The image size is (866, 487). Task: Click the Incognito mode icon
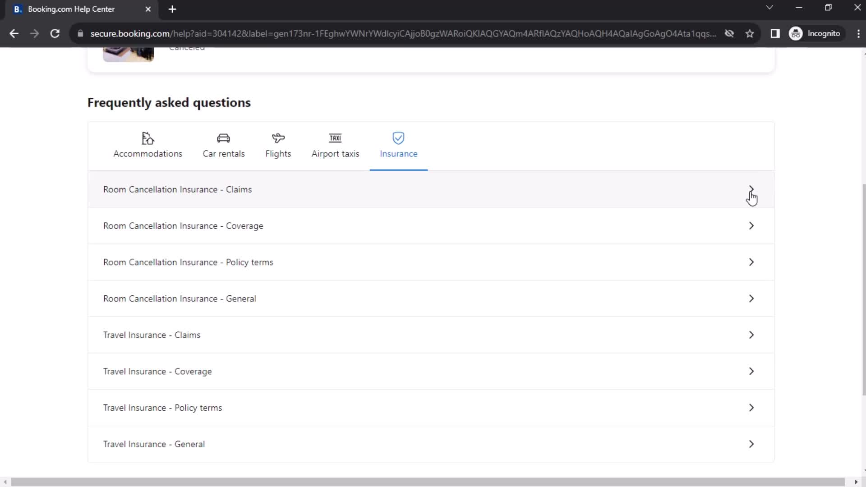797,33
